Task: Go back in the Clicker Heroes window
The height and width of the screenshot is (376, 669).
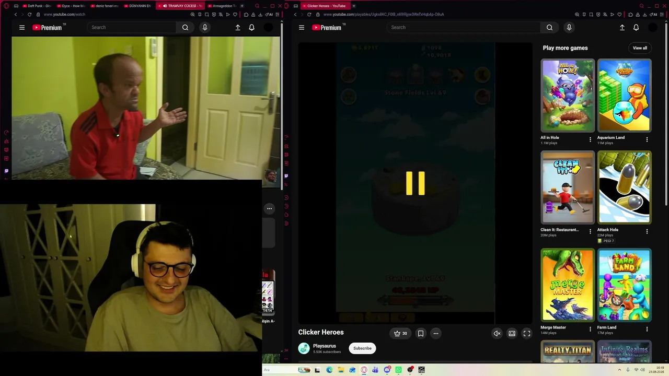Action: click(x=295, y=15)
